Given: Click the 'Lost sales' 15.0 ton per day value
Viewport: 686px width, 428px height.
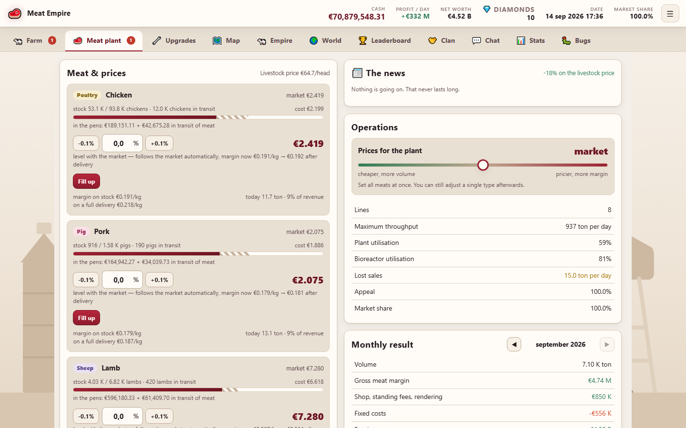Looking at the screenshot, I should pos(588,275).
